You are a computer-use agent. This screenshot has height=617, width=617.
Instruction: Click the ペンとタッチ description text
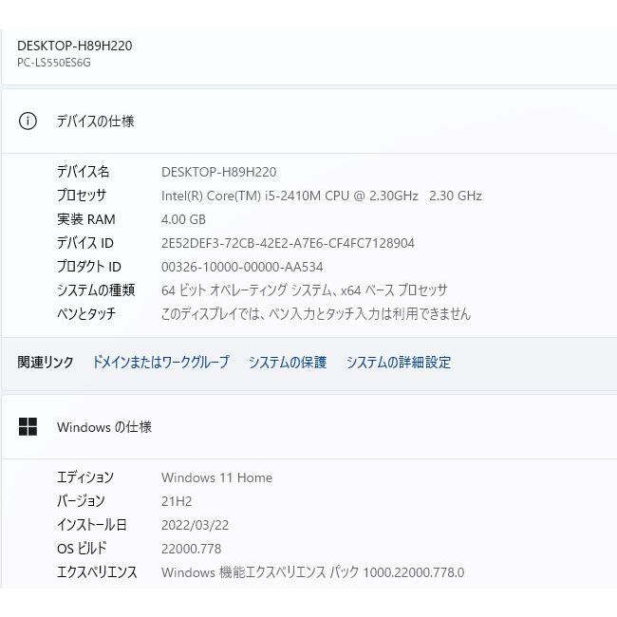(x=315, y=314)
